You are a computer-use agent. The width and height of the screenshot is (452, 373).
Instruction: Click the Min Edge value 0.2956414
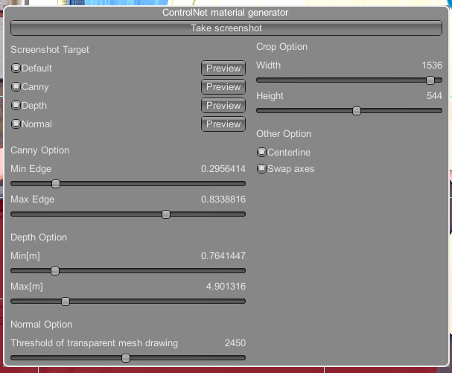pyautogui.click(x=223, y=168)
